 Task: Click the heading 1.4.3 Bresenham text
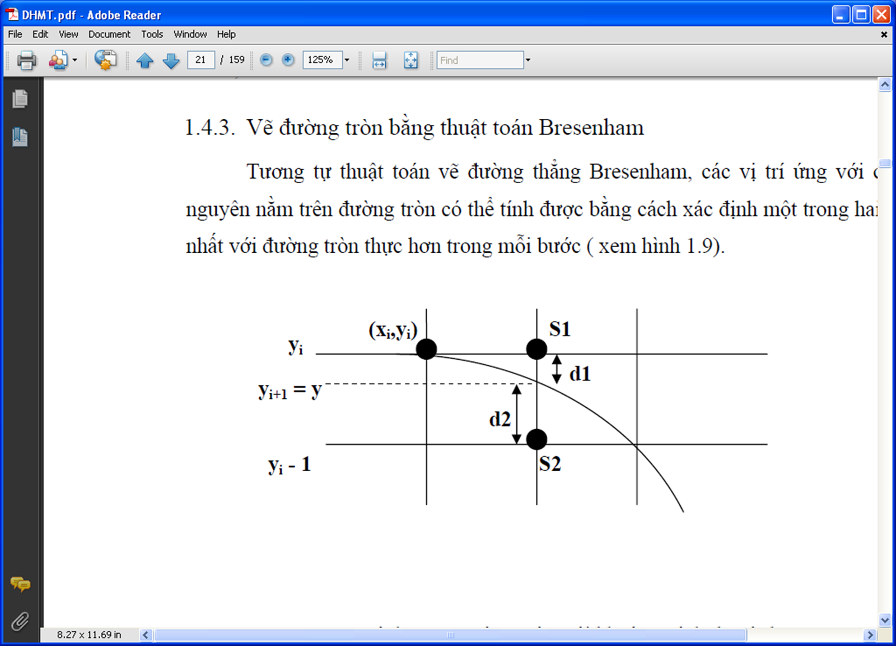414,128
